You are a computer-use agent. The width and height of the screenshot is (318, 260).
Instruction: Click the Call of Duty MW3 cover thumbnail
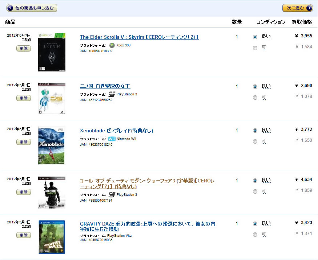52,193
